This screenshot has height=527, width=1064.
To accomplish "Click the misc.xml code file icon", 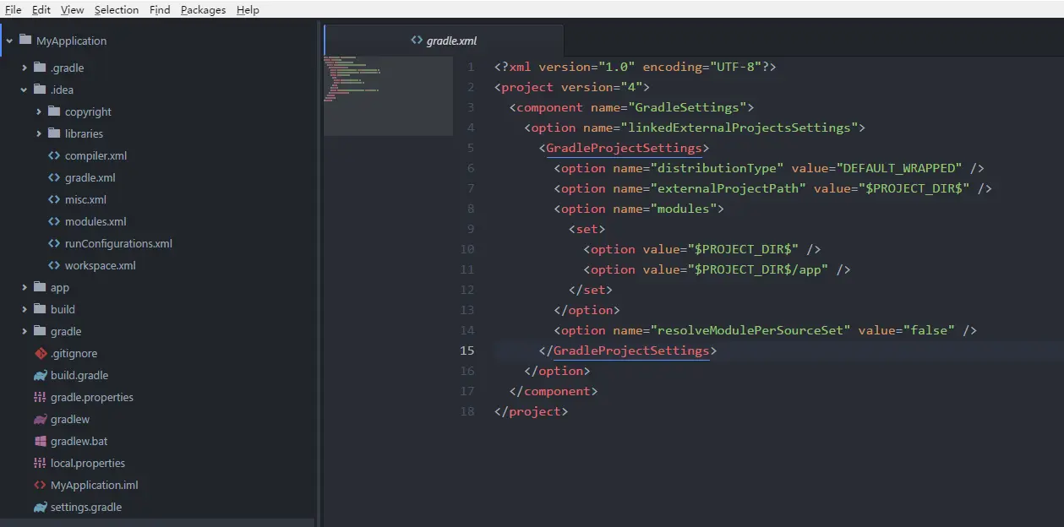I will tap(54, 199).
